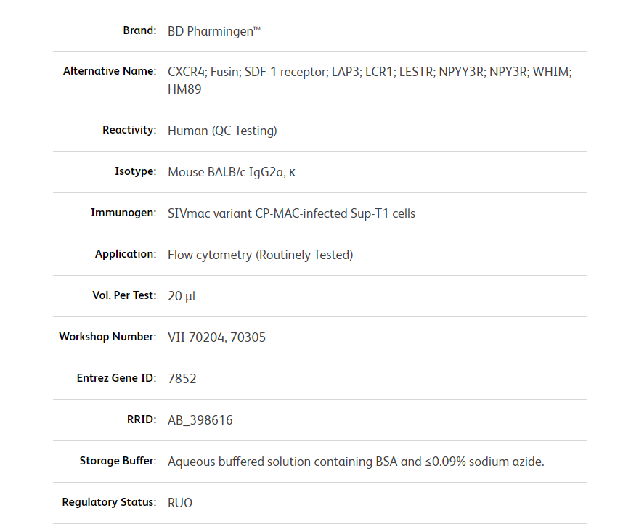Click the HM89 alternative name text
Viewport: 623px width, 529px height.
184,89
